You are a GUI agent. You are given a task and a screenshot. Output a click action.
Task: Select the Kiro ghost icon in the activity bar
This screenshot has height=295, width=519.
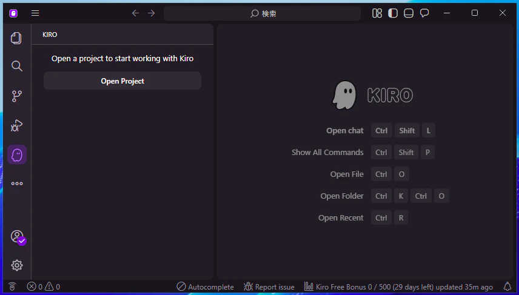[x=17, y=154]
